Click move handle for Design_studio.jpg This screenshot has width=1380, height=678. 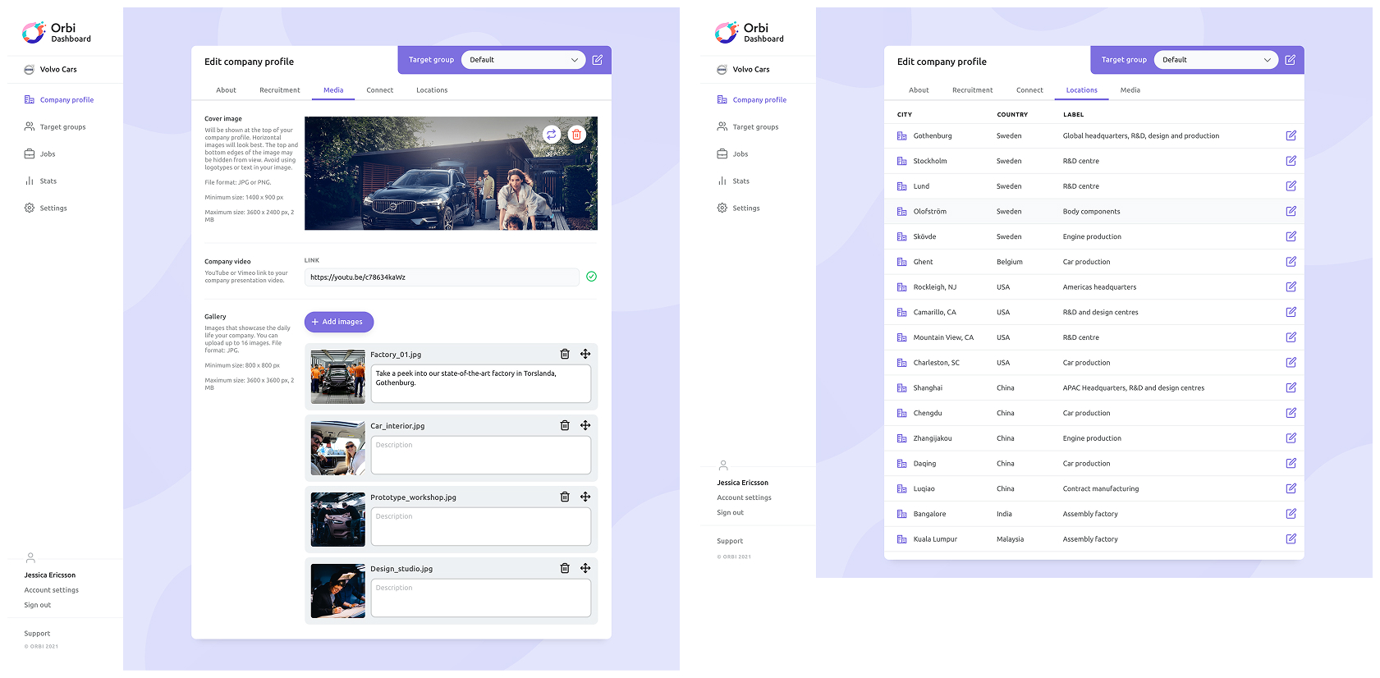pyautogui.click(x=585, y=568)
